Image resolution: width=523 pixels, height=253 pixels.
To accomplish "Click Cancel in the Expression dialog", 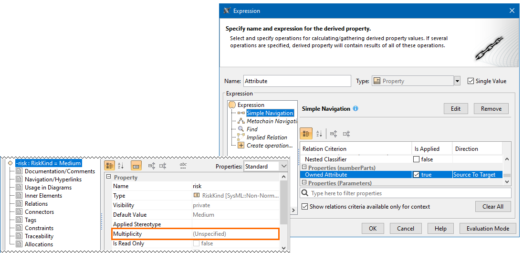I will coord(405,229).
